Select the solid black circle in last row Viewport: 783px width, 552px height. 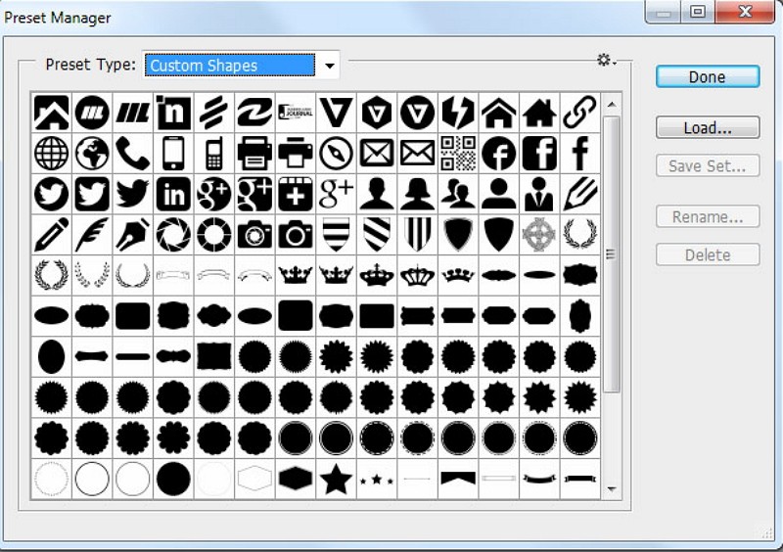pyautogui.click(x=173, y=479)
